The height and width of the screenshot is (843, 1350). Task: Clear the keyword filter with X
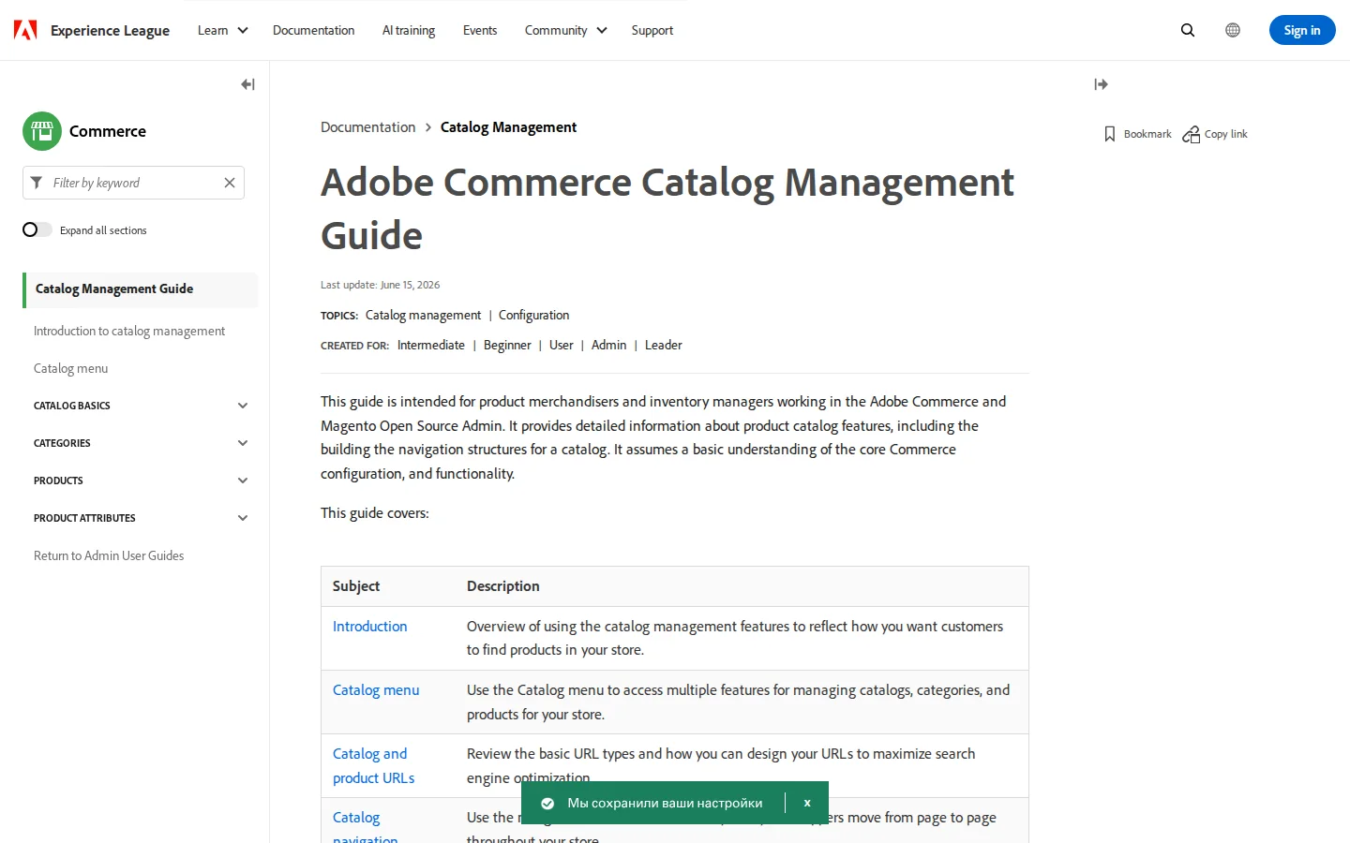pos(230,183)
